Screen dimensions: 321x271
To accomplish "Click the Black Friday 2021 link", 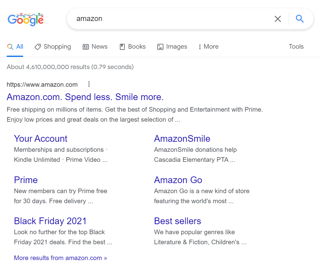I will click(50, 221).
